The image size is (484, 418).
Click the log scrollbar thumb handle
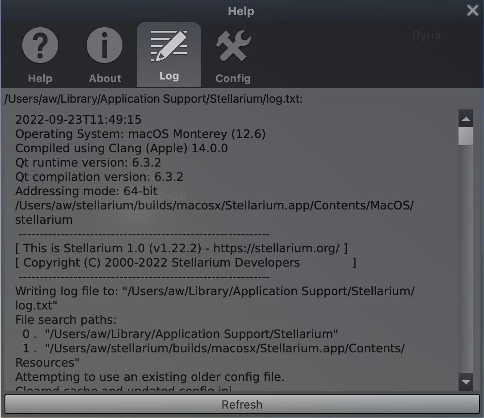tap(466, 136)
